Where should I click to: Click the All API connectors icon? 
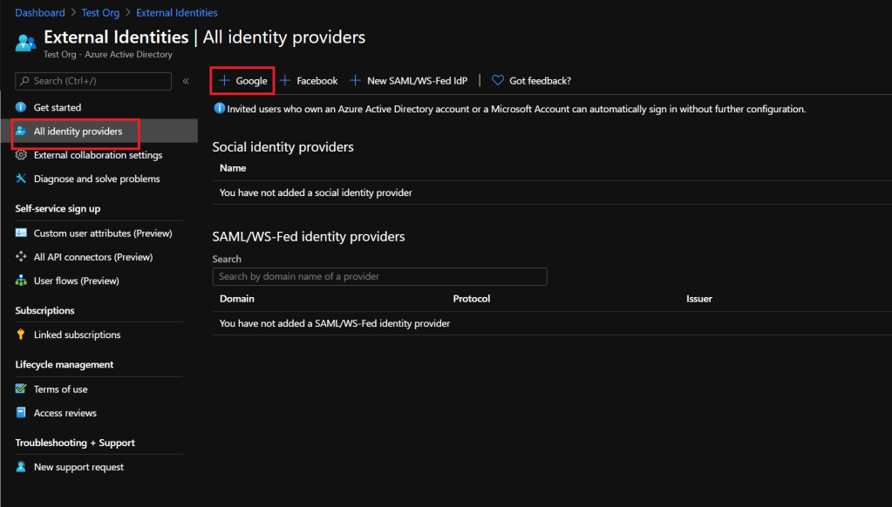[x=21, y=257]
